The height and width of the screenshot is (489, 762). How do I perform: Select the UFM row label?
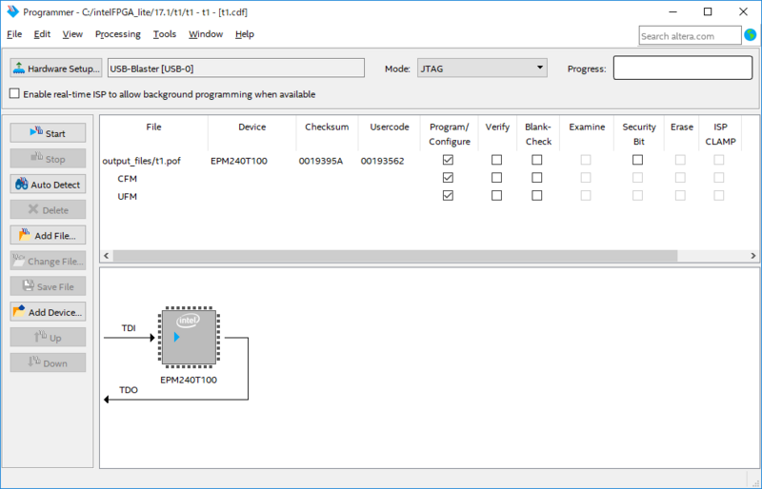click(x=127, y=196)
